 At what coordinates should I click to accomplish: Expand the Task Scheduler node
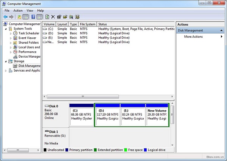(x=11, y=33)
